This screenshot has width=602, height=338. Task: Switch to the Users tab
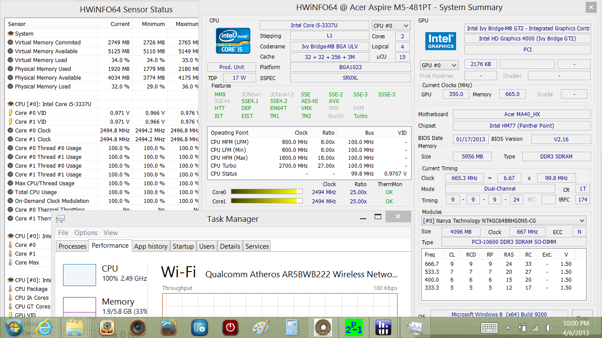point(207,246)
